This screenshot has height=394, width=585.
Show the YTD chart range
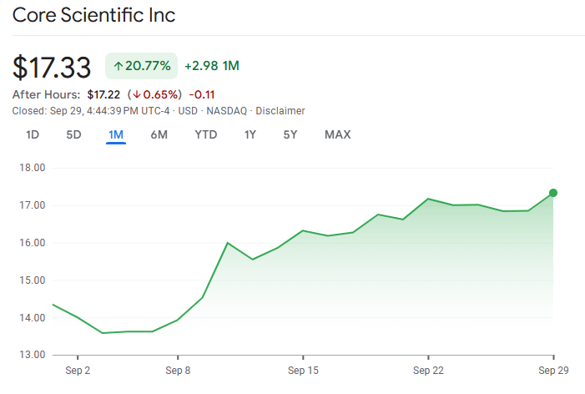206,134
